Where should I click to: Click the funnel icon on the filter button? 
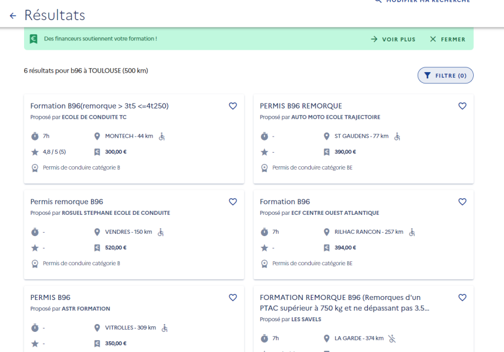[427, 76]
